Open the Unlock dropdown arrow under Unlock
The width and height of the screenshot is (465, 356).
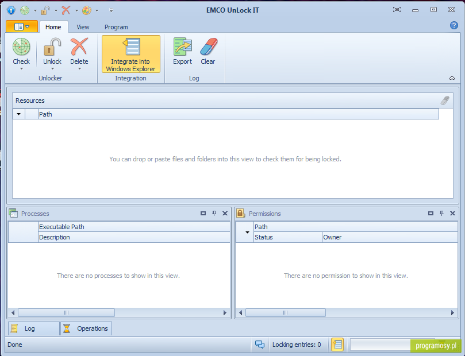click(x=52, y=69)
